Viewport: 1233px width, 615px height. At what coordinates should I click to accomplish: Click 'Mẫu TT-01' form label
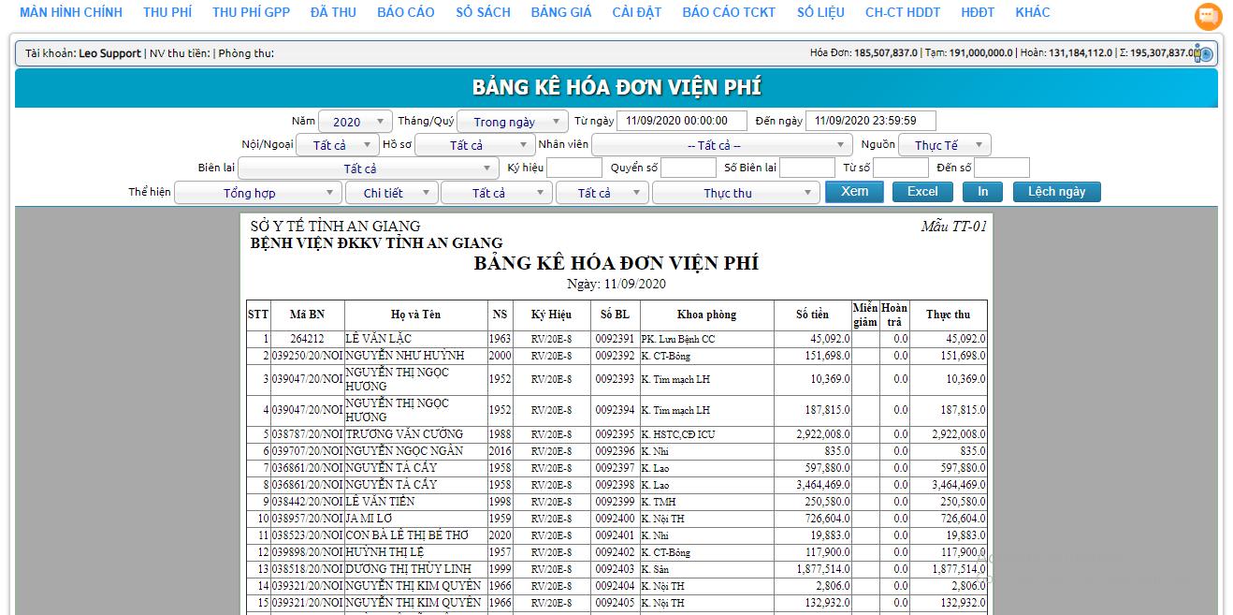[953, 226]
